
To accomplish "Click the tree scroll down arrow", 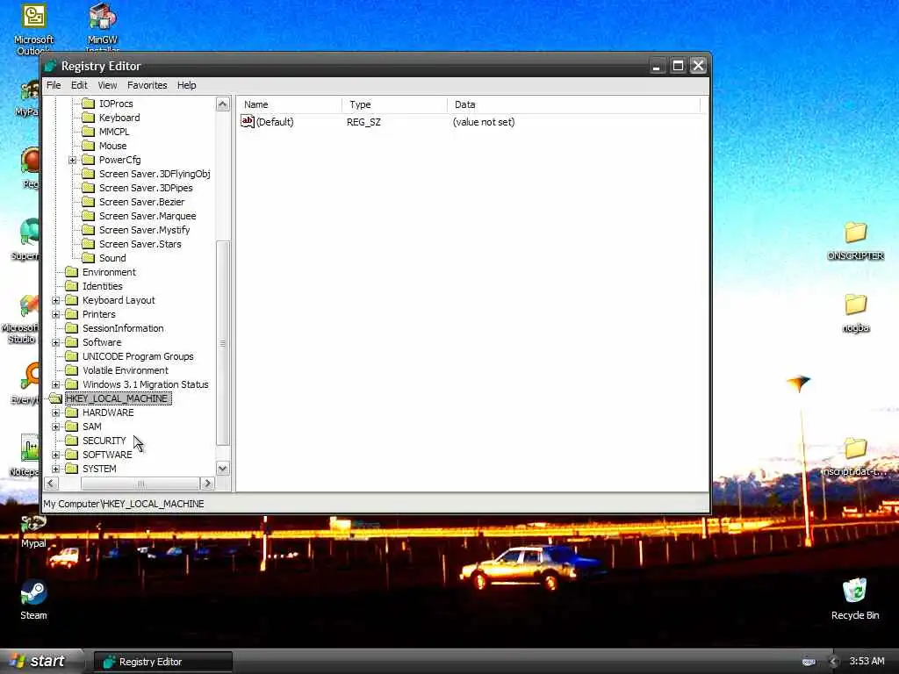I will [222, 469].
